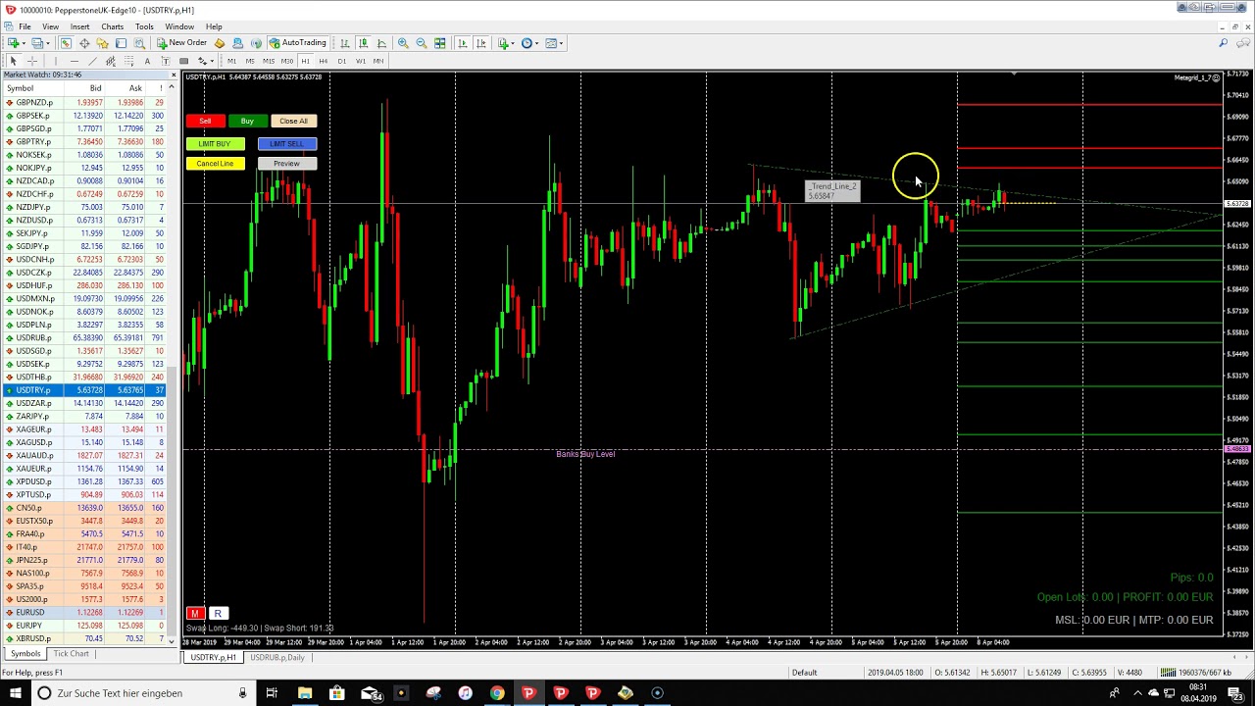Zoom in on the chart

403,43
